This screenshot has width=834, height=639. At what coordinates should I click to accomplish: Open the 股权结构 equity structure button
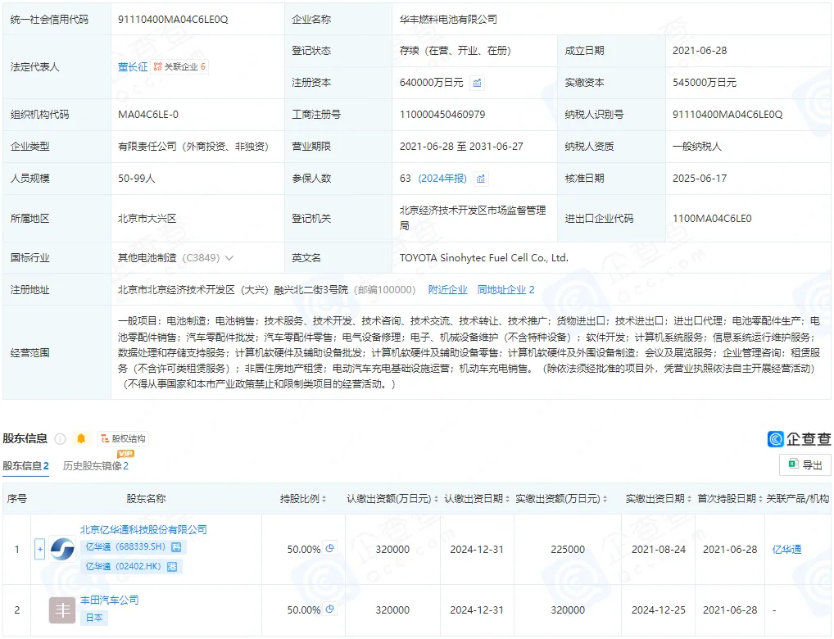tap(124, 438)
